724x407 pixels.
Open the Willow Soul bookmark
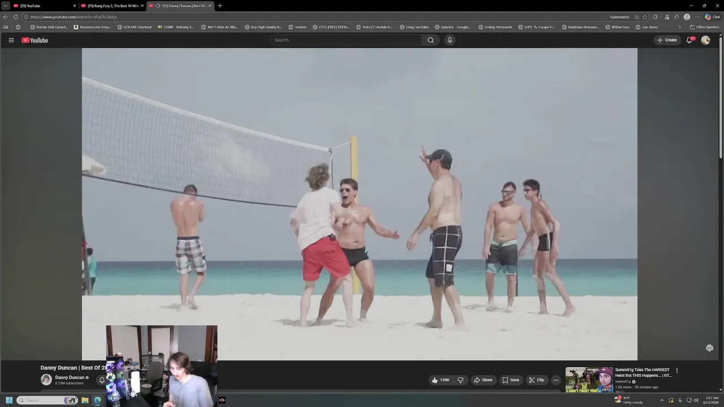coord(617,27)
